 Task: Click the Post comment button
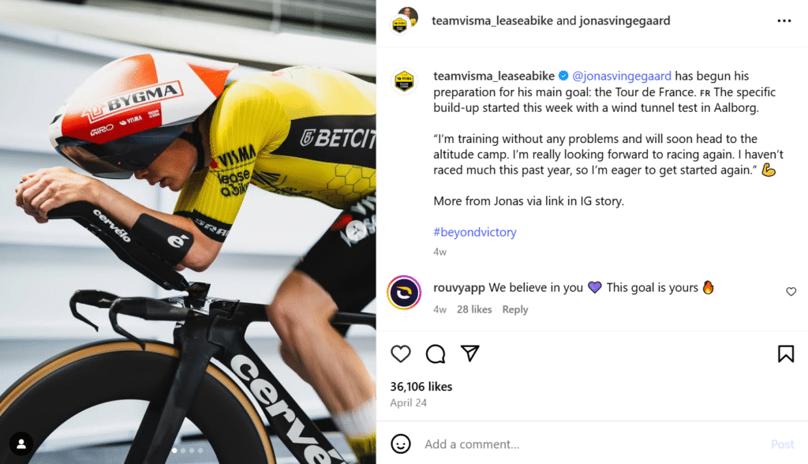[x=782, y=444]
